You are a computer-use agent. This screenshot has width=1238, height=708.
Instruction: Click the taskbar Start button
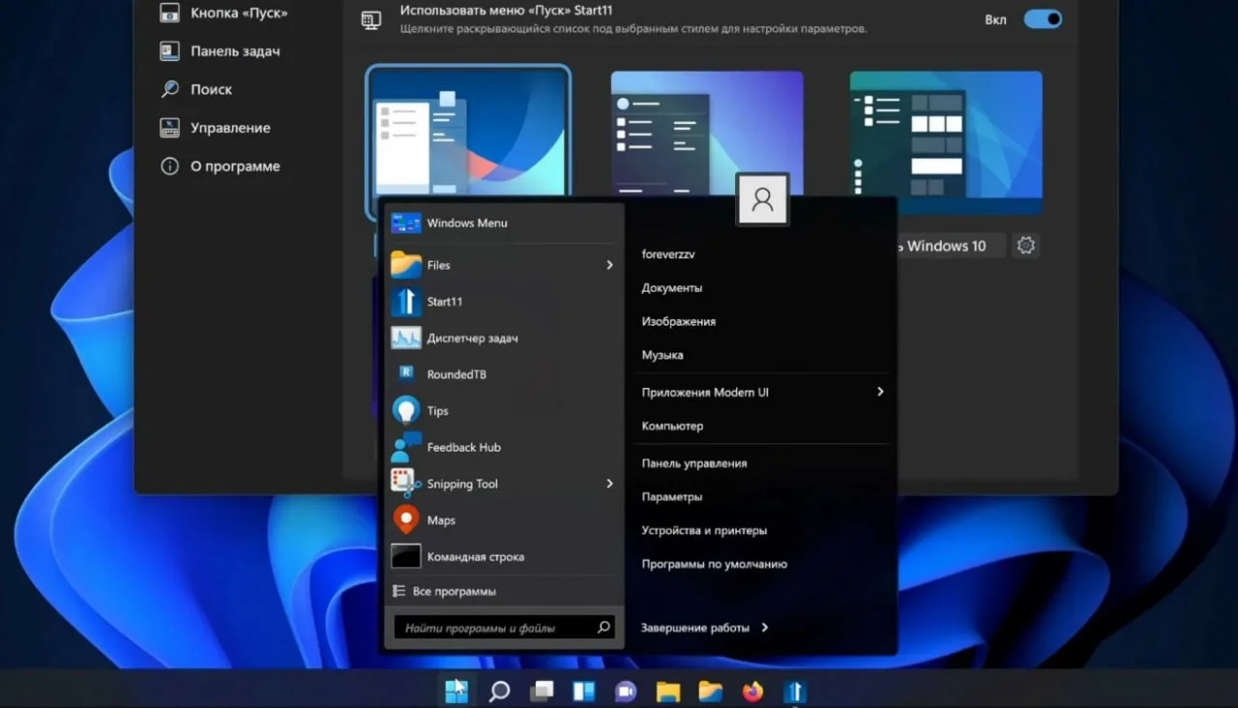pos(457,691)
